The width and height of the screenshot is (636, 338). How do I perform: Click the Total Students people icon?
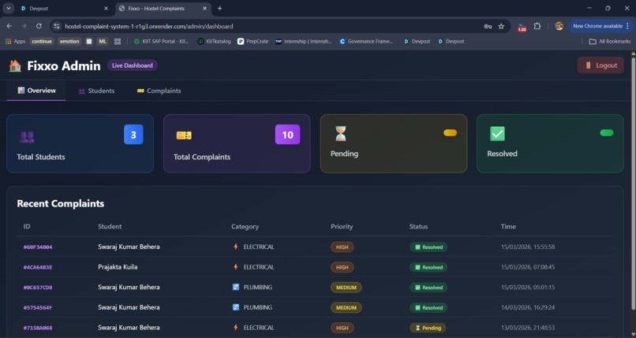coord(27,137)
